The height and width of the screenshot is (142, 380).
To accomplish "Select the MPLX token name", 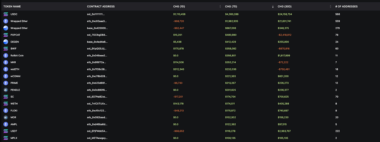I will pyautogui.click(x=14, y=138).
